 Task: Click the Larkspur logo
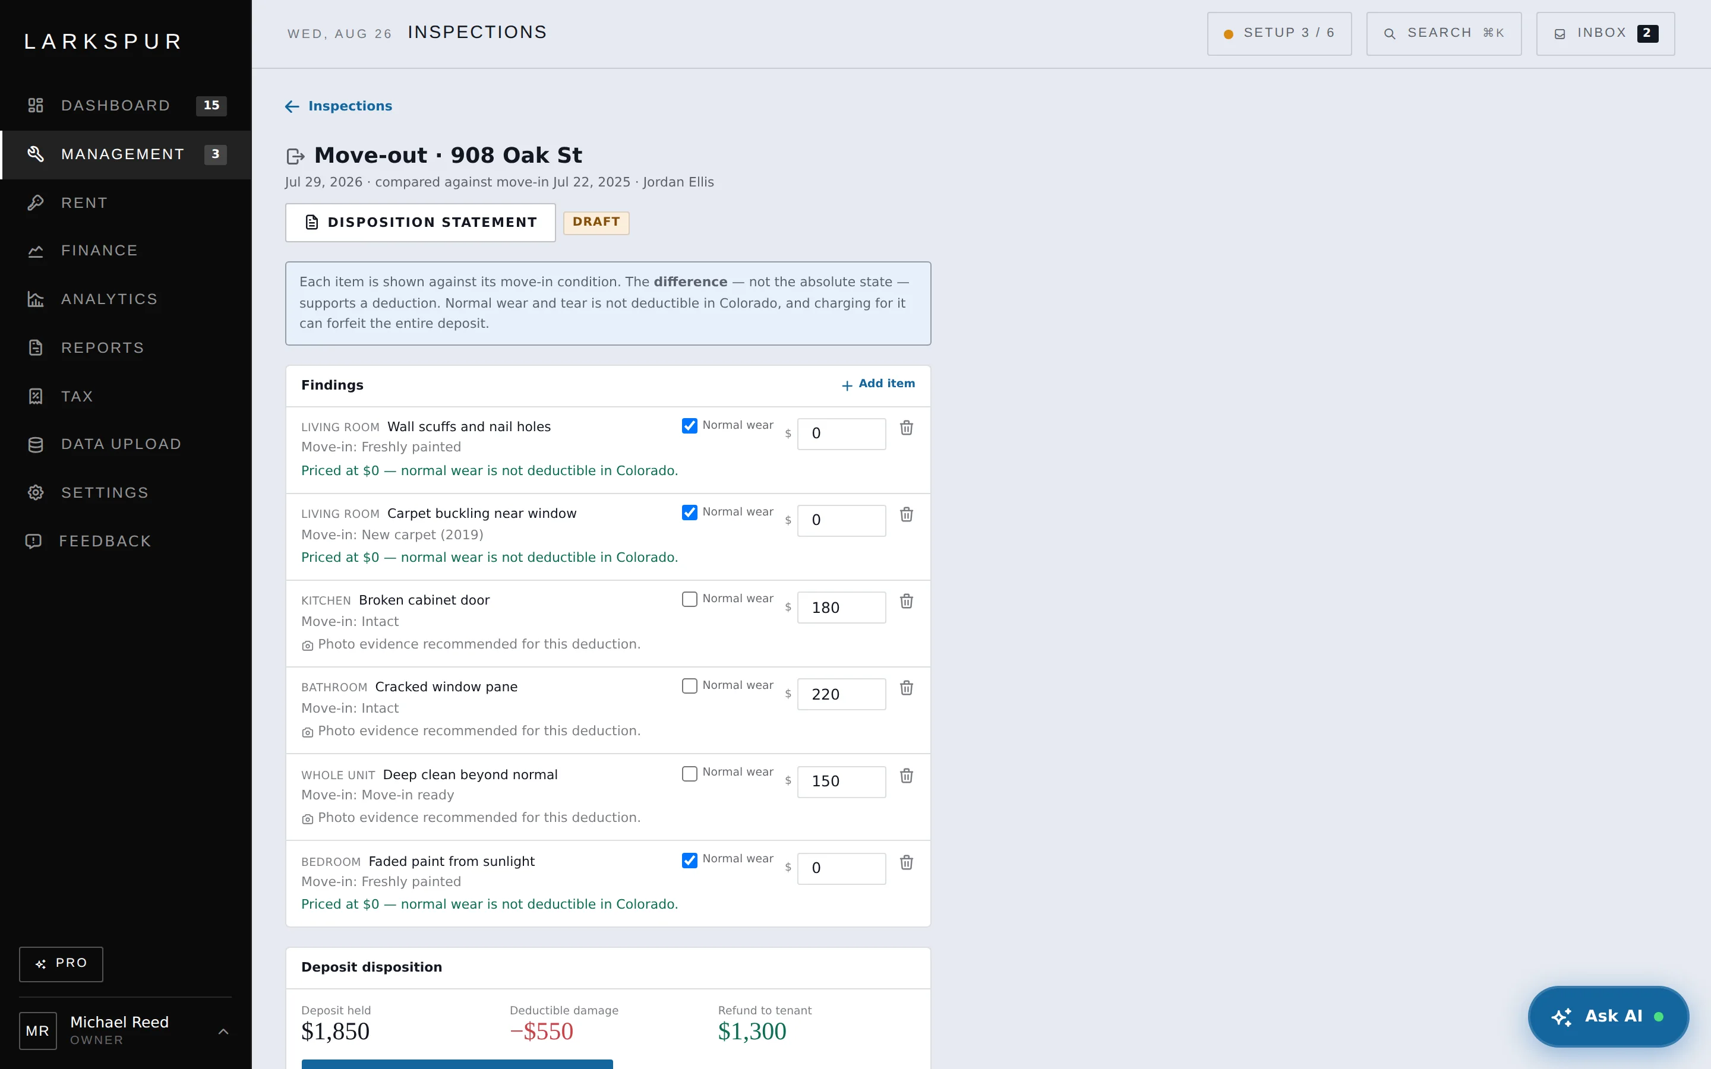click(104, 41)
